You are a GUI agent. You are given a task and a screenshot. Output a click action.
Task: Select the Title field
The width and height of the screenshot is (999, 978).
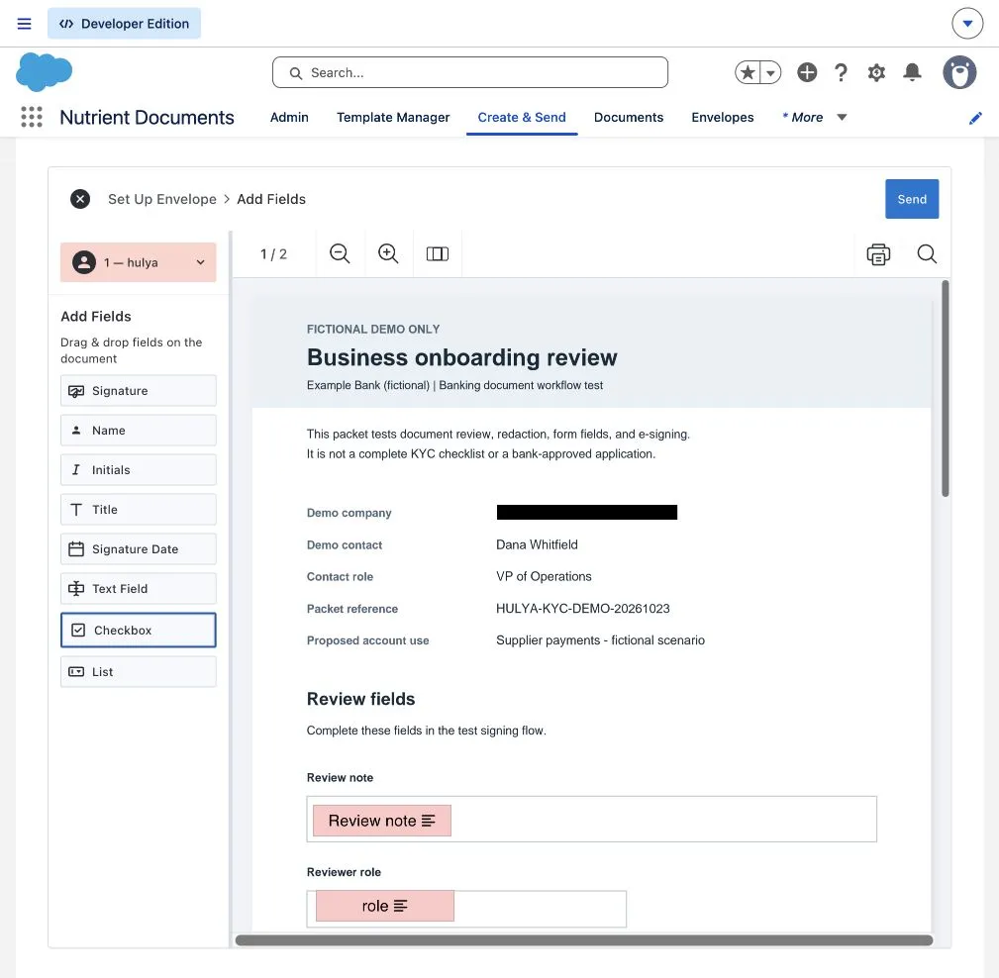coord(139,509)
